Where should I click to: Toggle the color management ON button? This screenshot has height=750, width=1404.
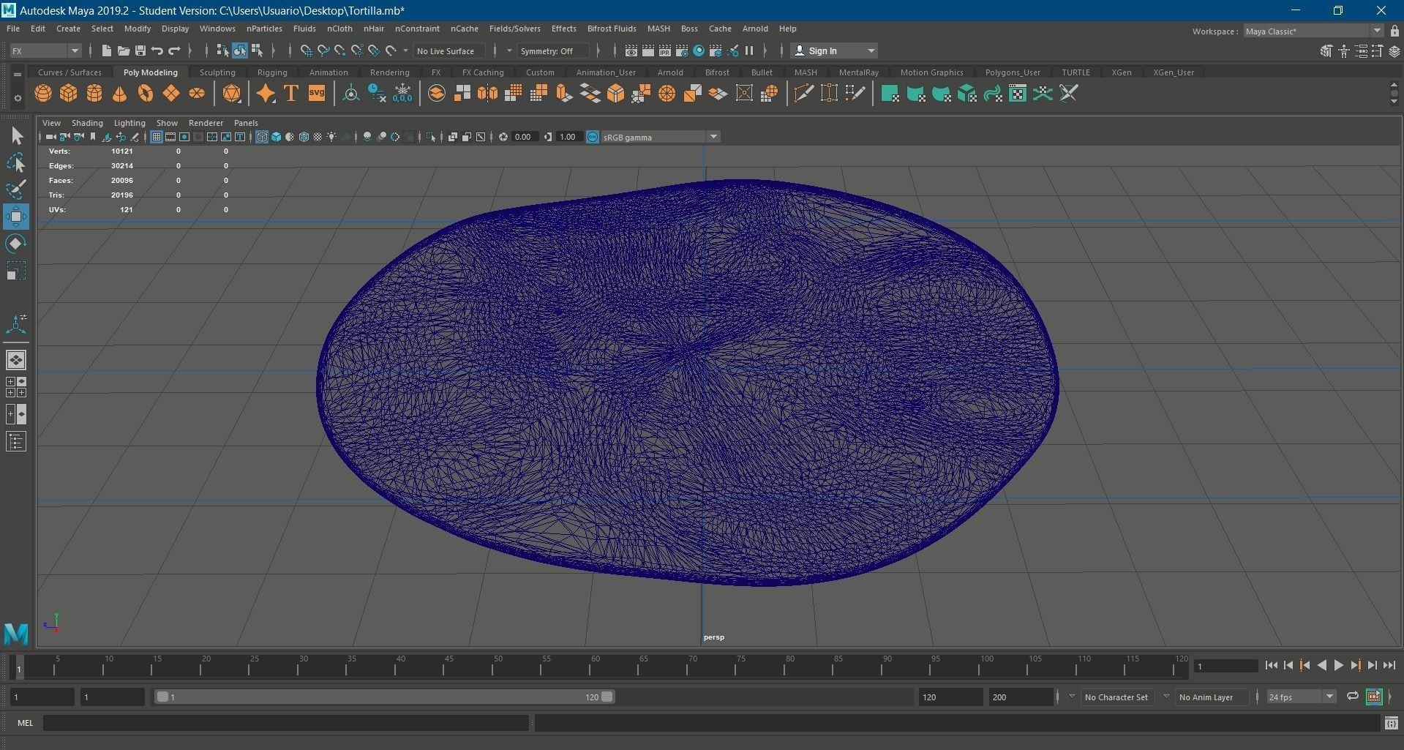[x=593, y=137]
